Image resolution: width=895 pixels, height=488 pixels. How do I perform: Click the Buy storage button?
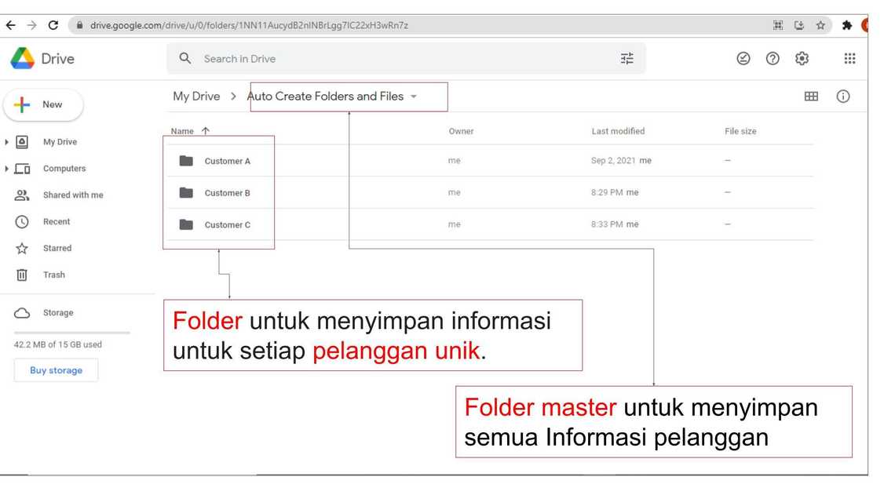(x=56, y=370)
